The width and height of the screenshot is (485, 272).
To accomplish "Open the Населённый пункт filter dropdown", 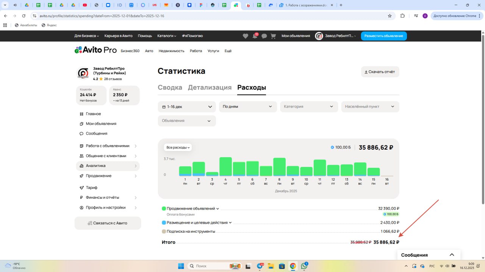I will pyautogui.click(x=370, y=107).
